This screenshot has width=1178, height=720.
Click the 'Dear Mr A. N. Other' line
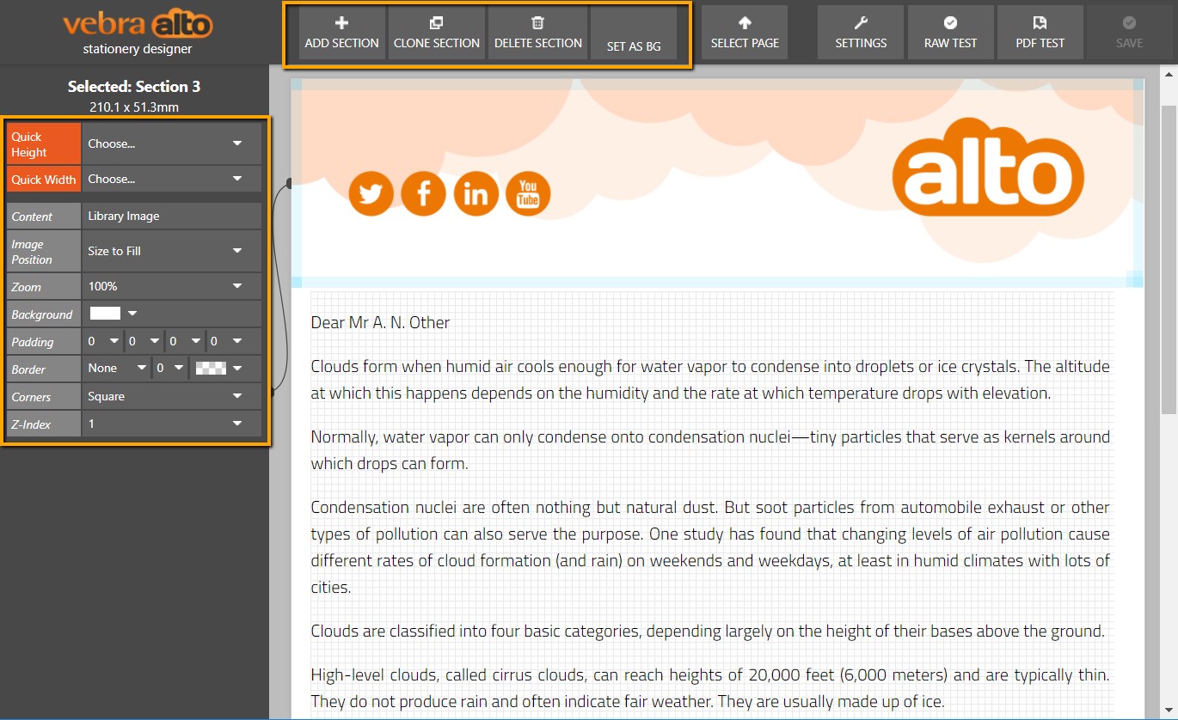tap(380, 322)
